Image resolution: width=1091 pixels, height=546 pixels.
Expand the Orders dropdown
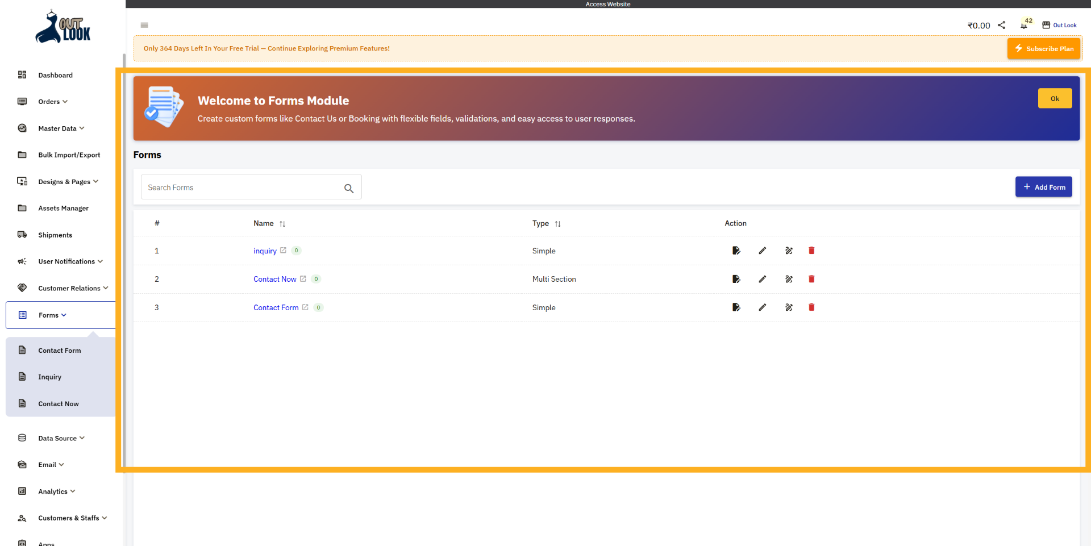pyautogui.click(x=50, y=101)
